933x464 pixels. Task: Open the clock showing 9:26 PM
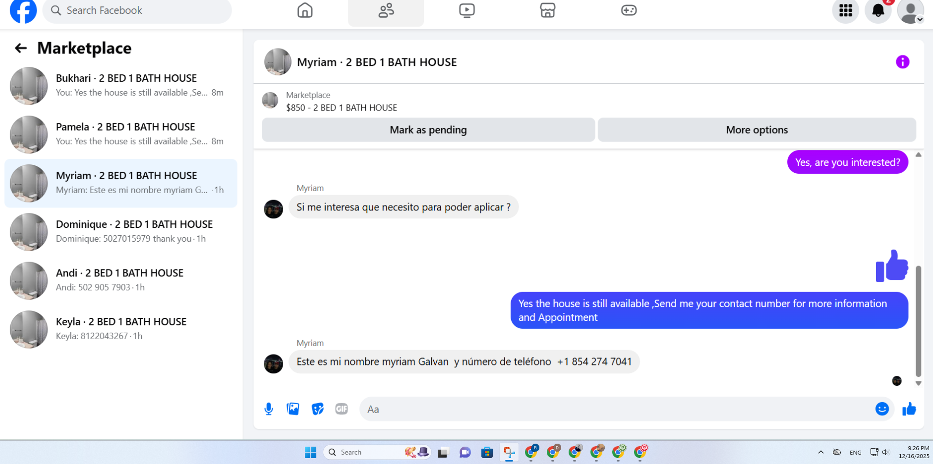click(914, 452)
